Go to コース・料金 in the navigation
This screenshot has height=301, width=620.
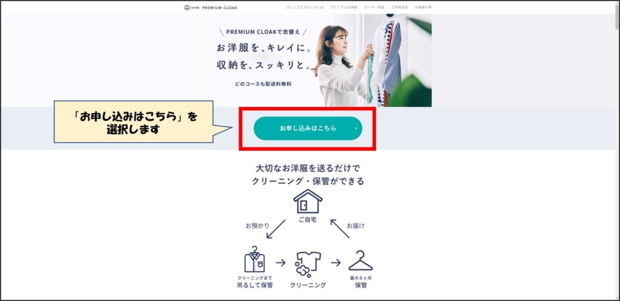coord(374,7)
